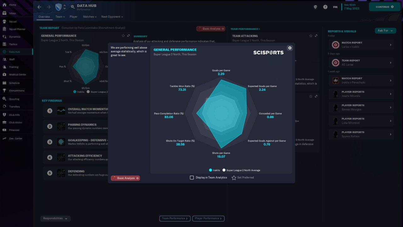Tick Display in Team Analytics checkbox

192,178
